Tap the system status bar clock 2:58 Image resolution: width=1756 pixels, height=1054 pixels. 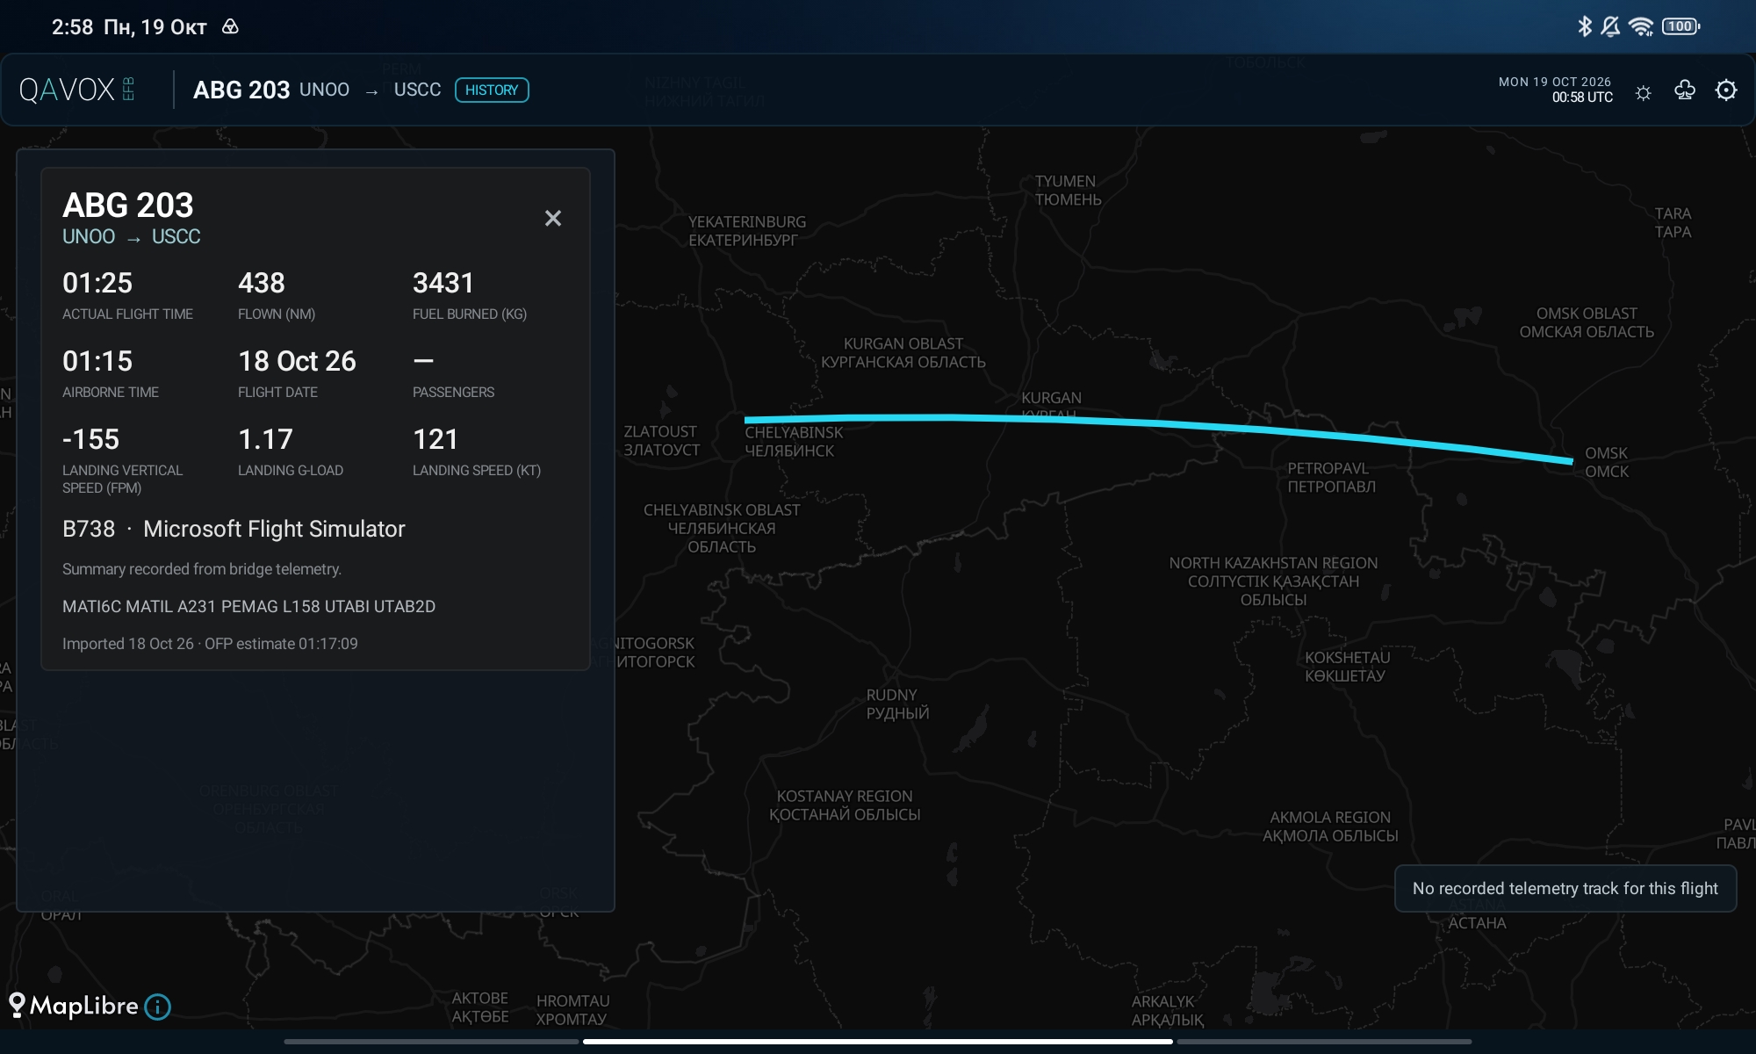coord(72,27)
